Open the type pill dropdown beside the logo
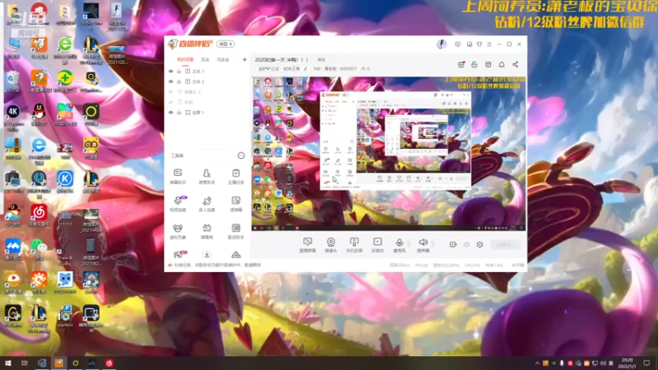This screenshot has width=658, height=370. [x=225, y=44]
